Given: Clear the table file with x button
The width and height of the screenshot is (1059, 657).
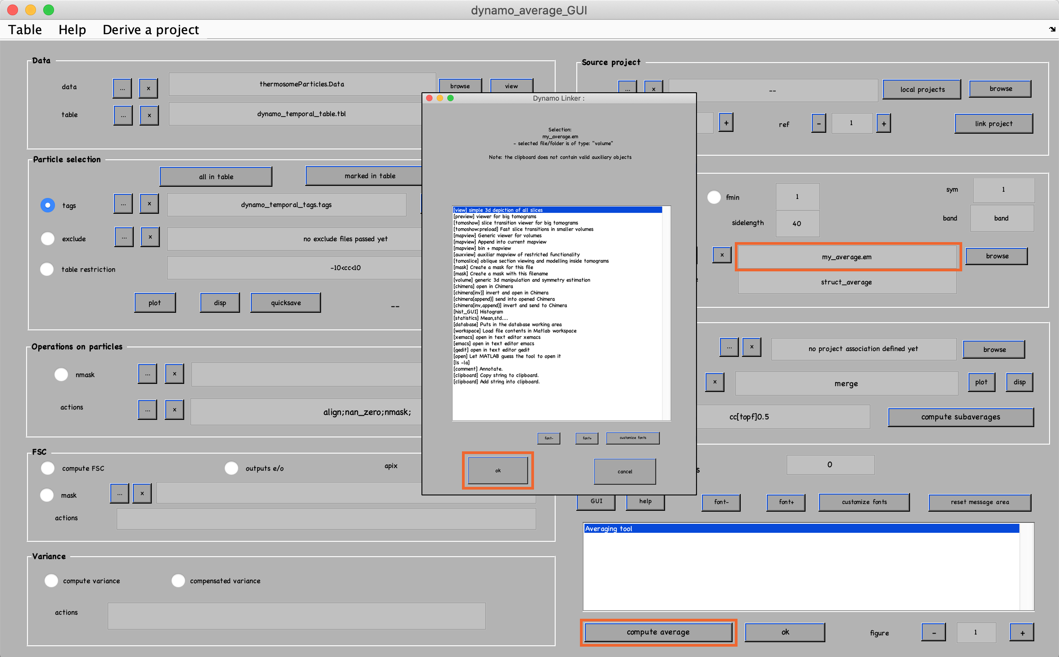Looking at the screenshot, I should click(149, 115).
